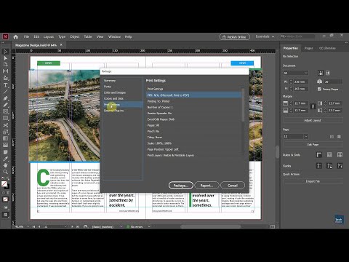Viewport: 349px width, 262px height.
Task: Select the Pencil tool
Action: tap(5, 105)
